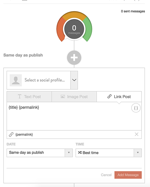Screen dimensions: 150x187
Task: Click the link icon on Link Post
Action: coord(109,97)
